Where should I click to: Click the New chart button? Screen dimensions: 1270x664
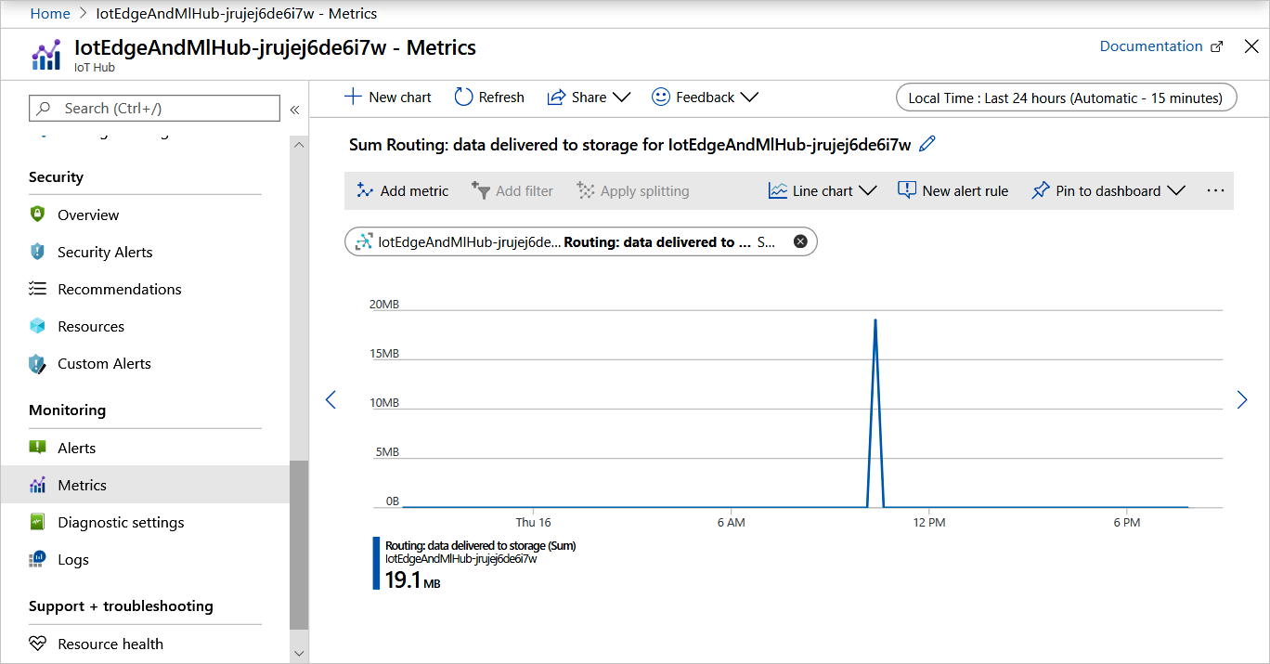388,97
